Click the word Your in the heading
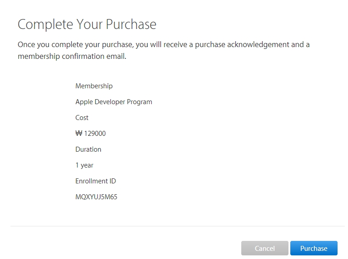 89,24
